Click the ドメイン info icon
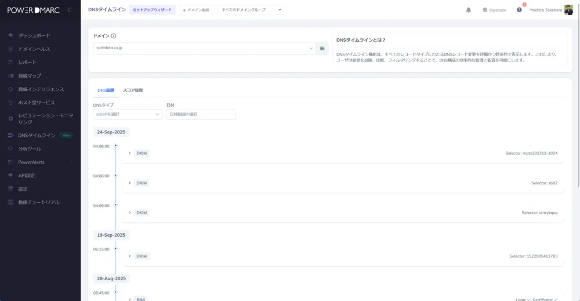 coord(114,36)
